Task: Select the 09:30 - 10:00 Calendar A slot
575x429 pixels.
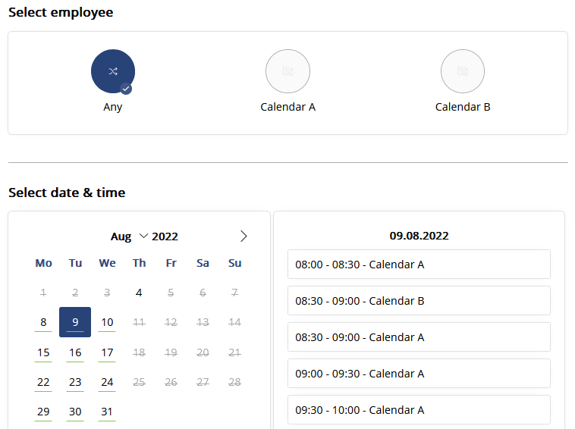Action: click(x=419, y=409)
